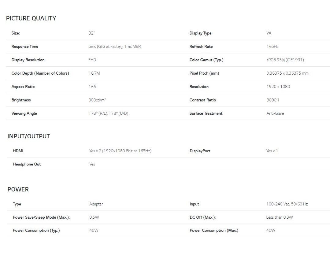Click the Power Save/Sleep Mode (Max.) label
This screenshot has height=256, width=330.
(41, 217)
